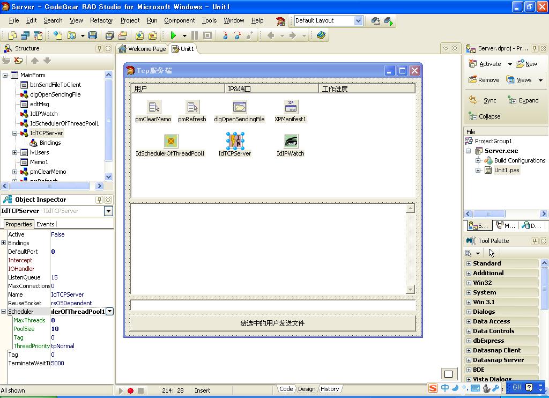
Task: Click the View Unit toolbar icon
Action: (12, 35)
